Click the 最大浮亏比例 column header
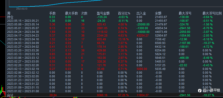The image size is (223, 98). (212, 14)
